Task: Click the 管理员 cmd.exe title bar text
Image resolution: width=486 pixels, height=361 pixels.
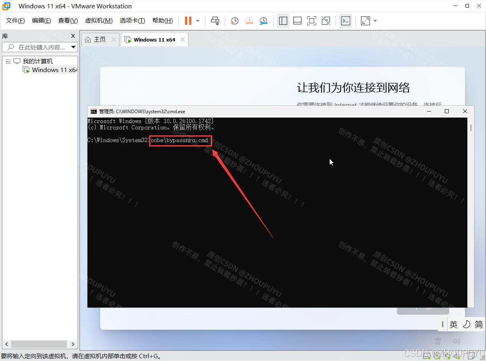Action: tap(142, 112)
